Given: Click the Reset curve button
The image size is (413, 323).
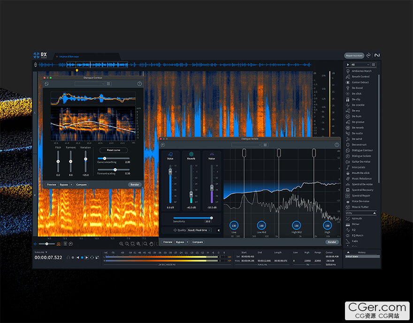Looking at the screenshot, I should tap(114, 150).
